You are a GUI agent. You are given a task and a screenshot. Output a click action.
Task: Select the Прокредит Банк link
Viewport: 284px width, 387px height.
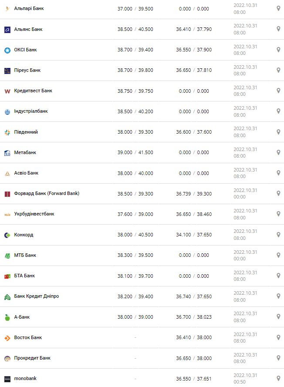point(32,358)
